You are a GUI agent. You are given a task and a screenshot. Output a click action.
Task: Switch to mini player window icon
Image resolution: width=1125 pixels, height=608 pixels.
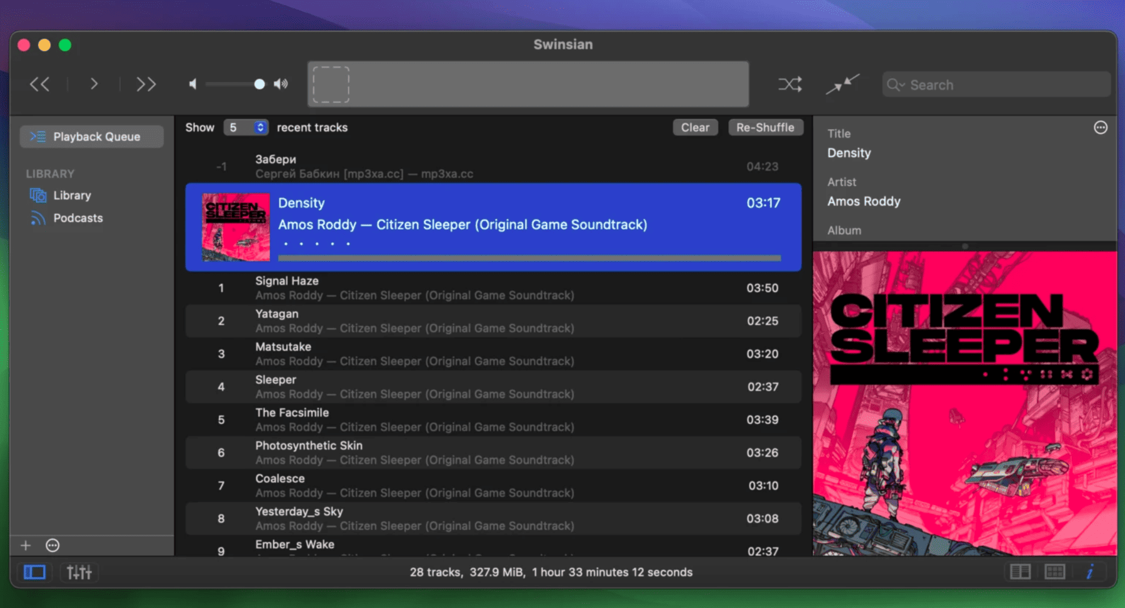pyautogui.click(x=843, y=84)
